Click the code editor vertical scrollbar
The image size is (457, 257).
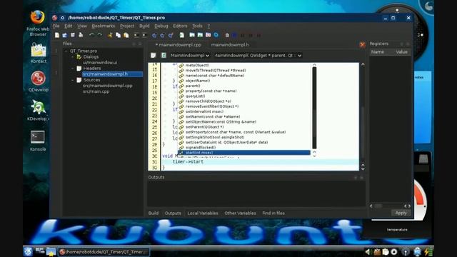363,116
